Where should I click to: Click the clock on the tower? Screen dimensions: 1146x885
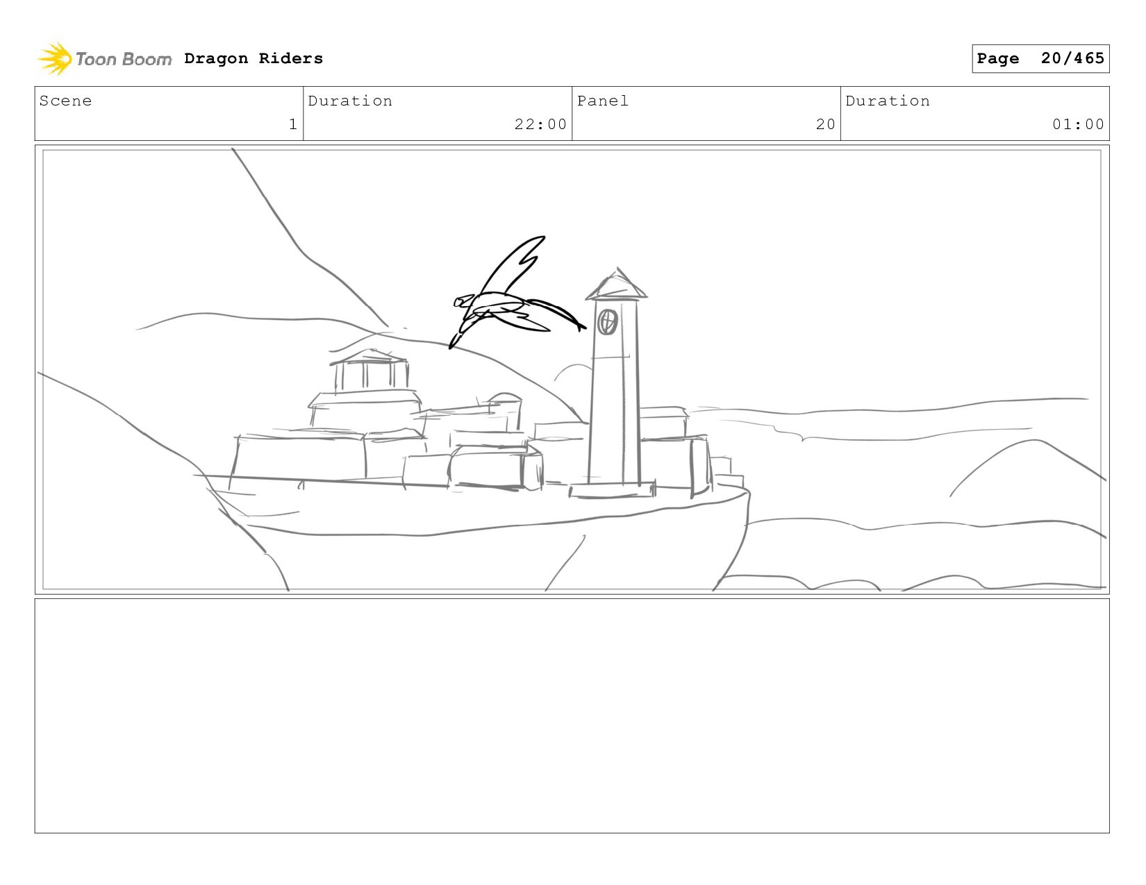[608, 322]
